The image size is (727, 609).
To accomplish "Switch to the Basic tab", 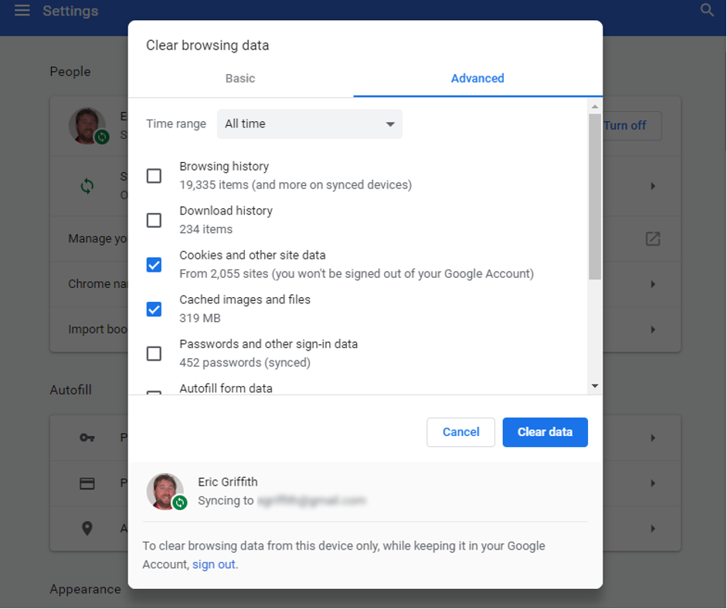I will click(240, 78).
